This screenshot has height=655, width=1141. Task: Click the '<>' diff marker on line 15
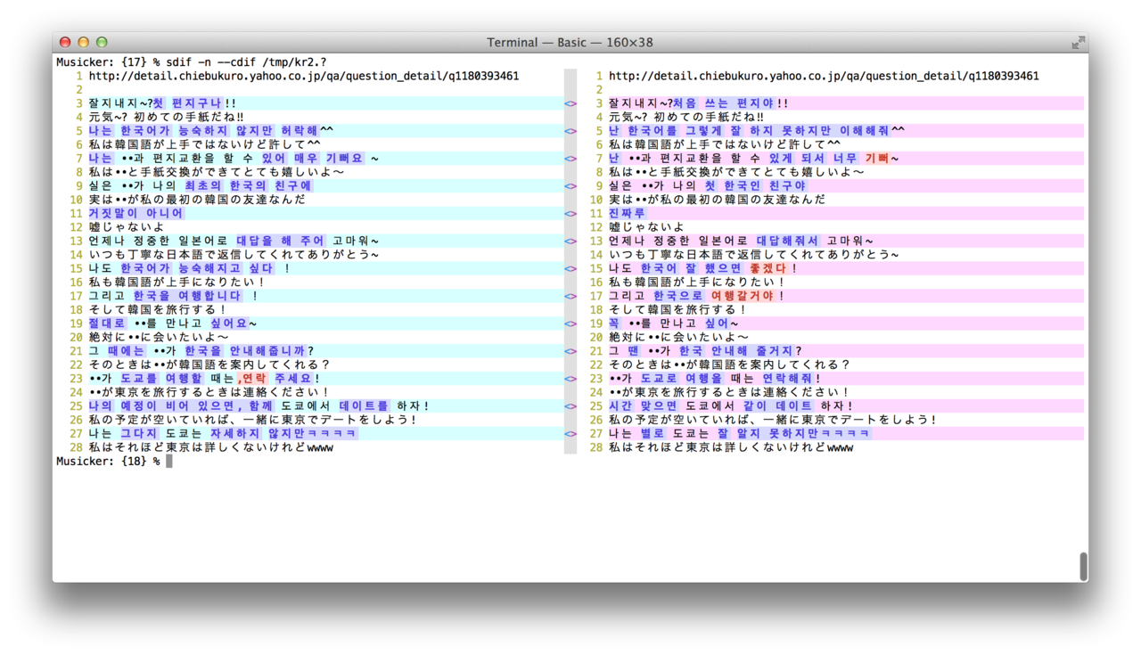pyautogui.click(x=570, y=269)
